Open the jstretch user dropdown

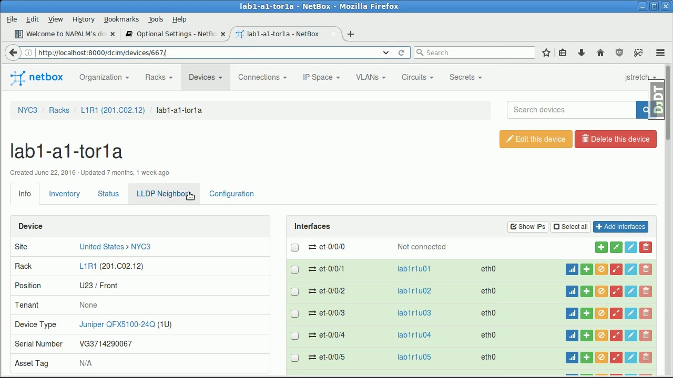(640, 77)
